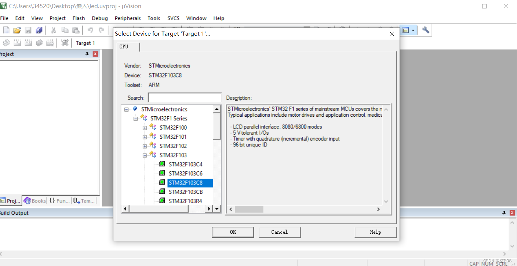Select device STM32F103C4
This screenshot has width=517, height=266.
click(185, 164)
